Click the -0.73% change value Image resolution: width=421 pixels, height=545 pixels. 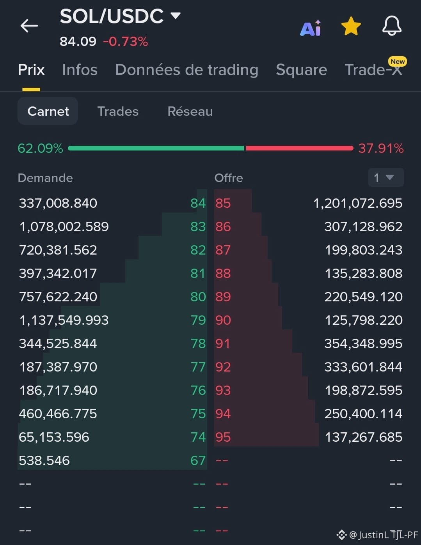[x=126, y=41]
